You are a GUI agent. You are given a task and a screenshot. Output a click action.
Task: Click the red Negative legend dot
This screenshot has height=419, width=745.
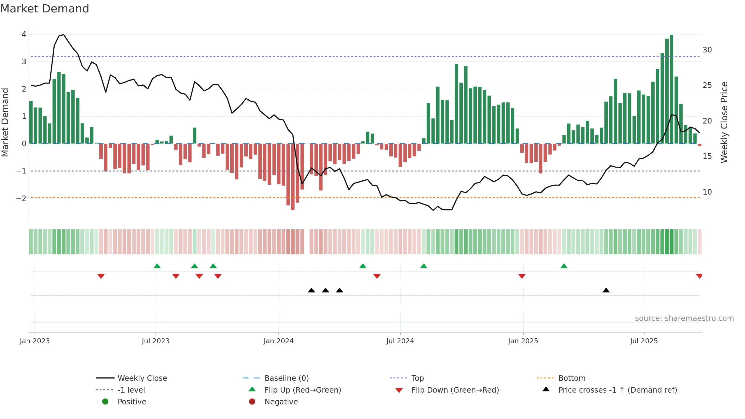(252, 402)
